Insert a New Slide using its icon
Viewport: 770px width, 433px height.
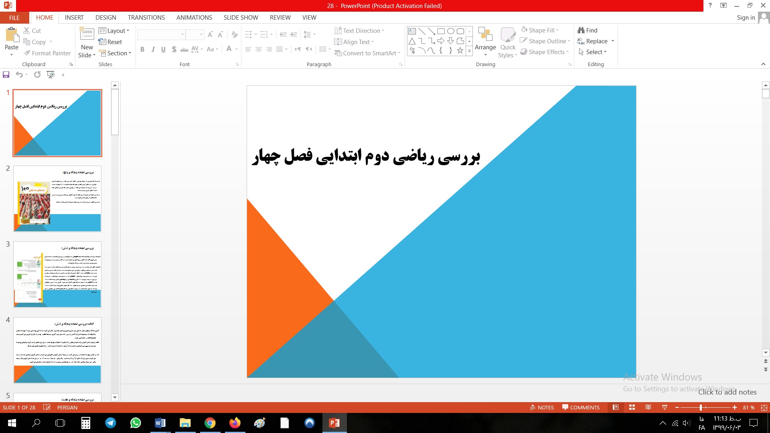coord(87,34)
